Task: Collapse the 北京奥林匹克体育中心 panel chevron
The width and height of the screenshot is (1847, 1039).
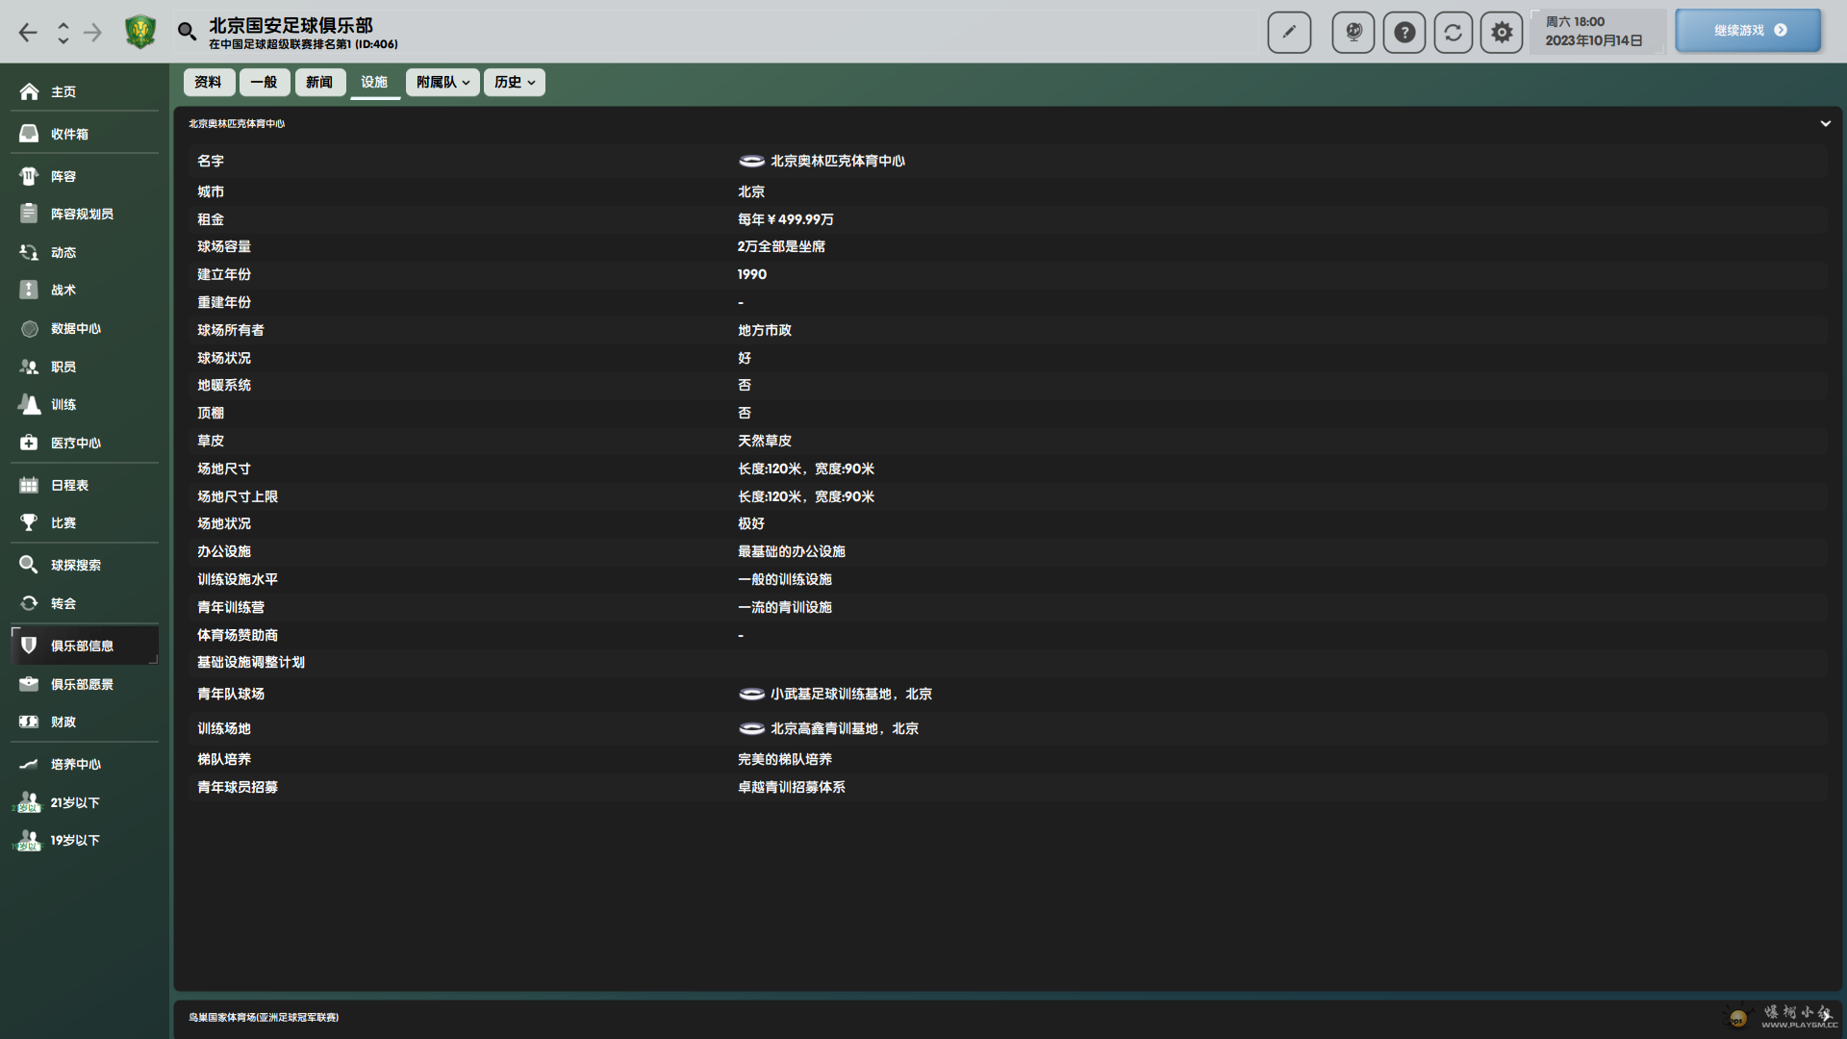Action: (x=1825, y=123)
